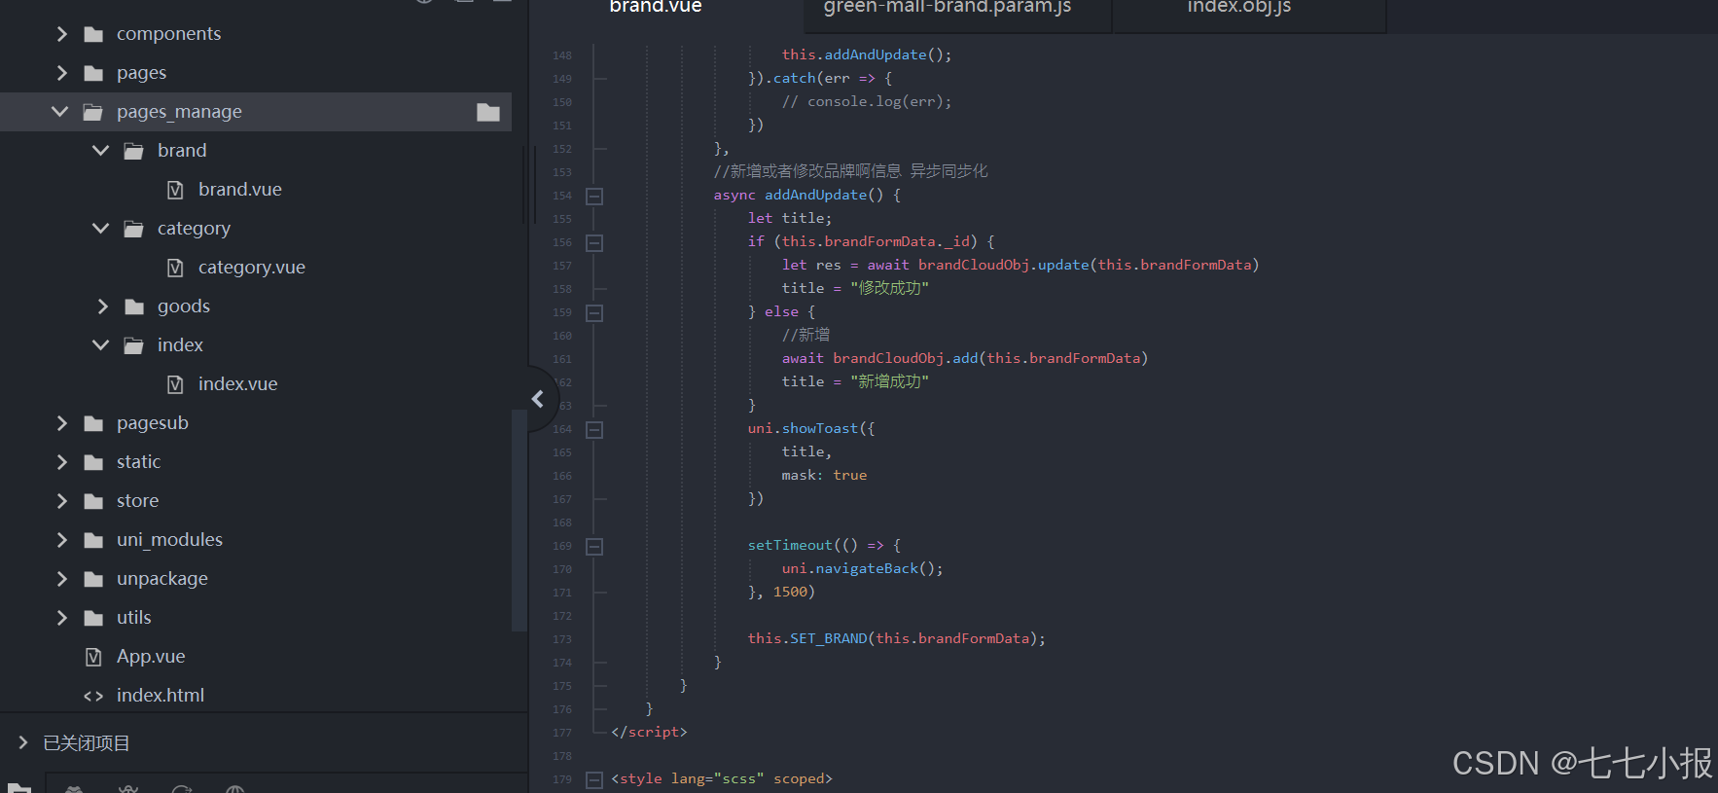
Task: Click the goods folder icon
Action: click(134, 306)
